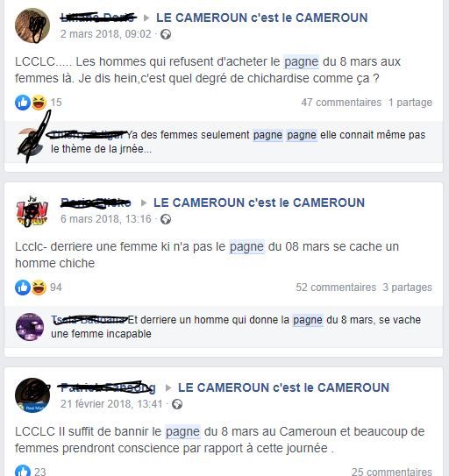View the 25 commentaires on last post
The image size is (449, 476).
pyautogui.click(x=392, y=472)
